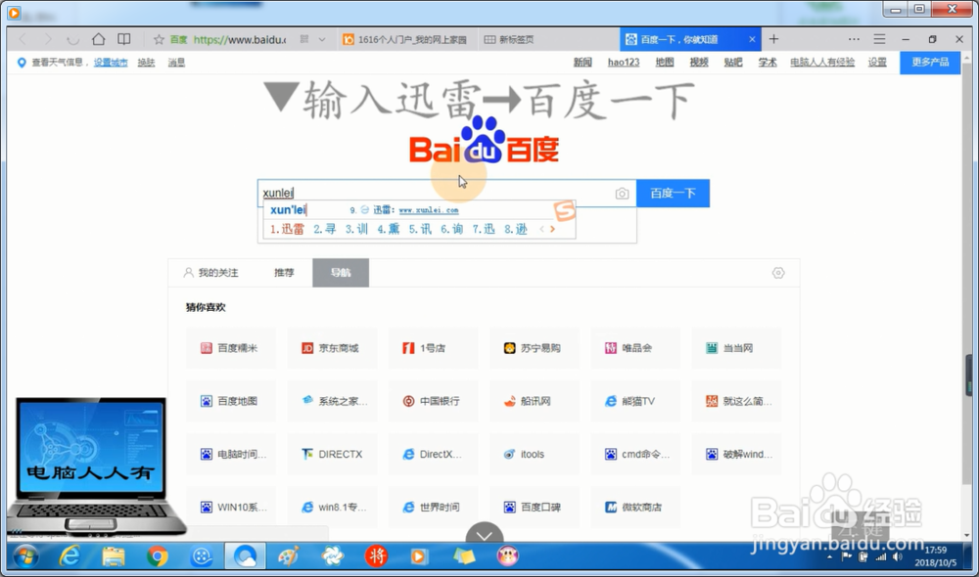979x577 pixels.
Task: Open the browser hamburger menu
Action: [879, 39]
